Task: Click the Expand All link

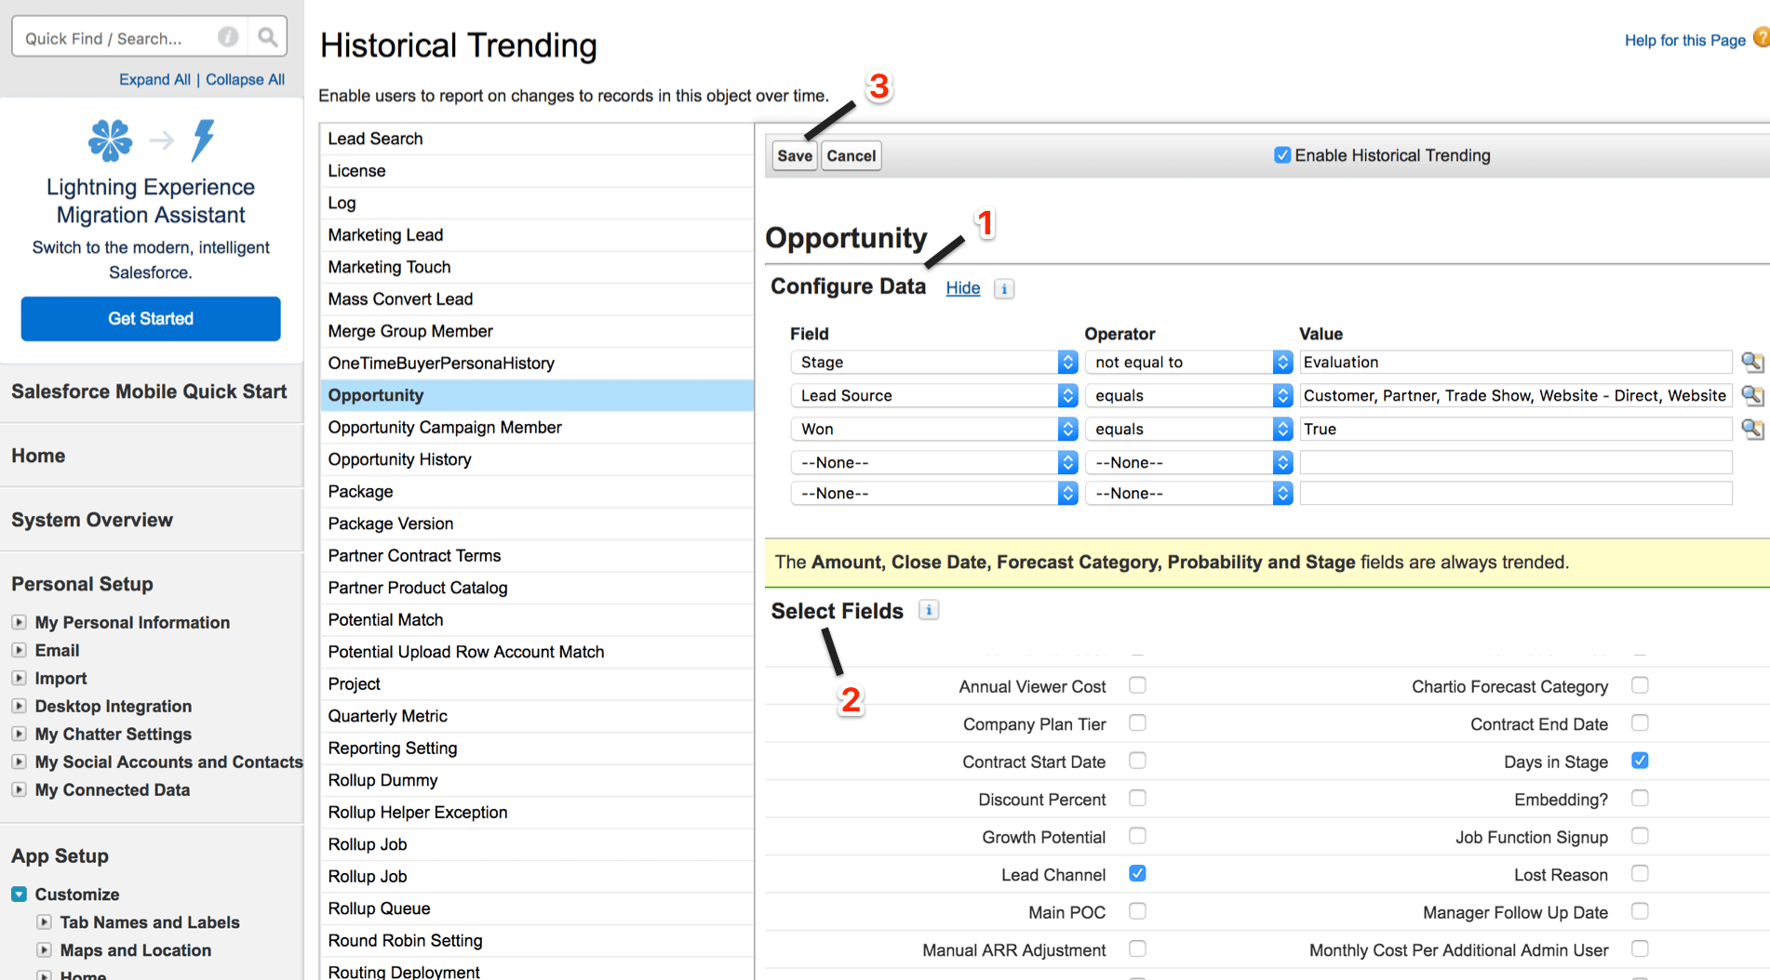Action: point(154,79)
